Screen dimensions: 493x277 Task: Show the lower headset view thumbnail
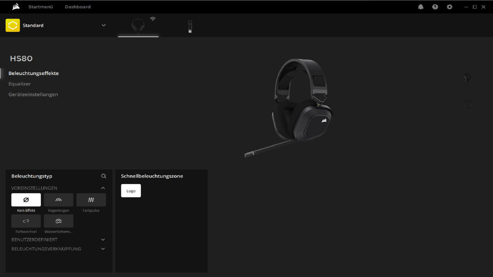(467, 104)
